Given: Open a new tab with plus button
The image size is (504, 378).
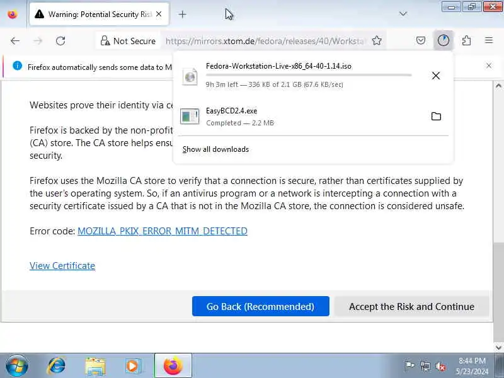Looking at the screenshot, I should tap(182, 14).
